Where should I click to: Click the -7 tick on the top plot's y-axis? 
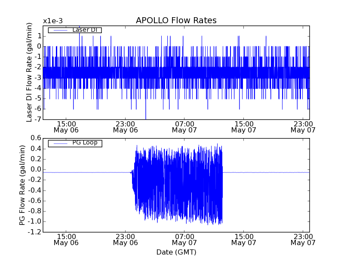point(38,119)
